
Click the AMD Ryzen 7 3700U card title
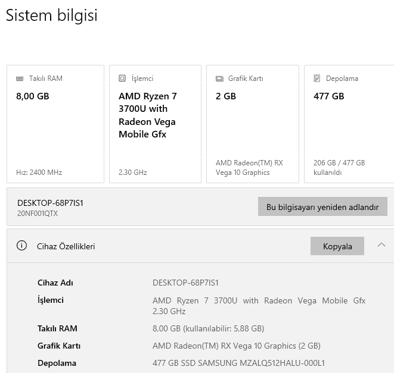click(148, 115)
